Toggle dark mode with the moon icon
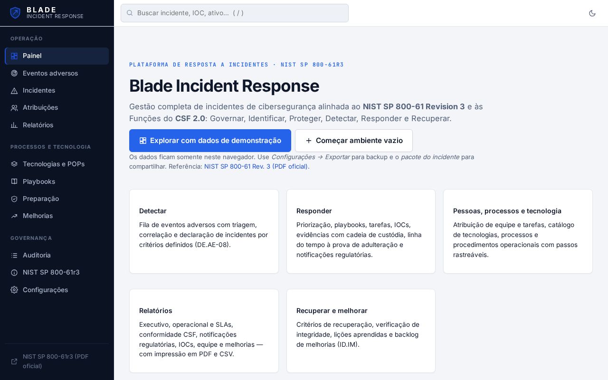608x380 pixels. [x=592, y=13]
